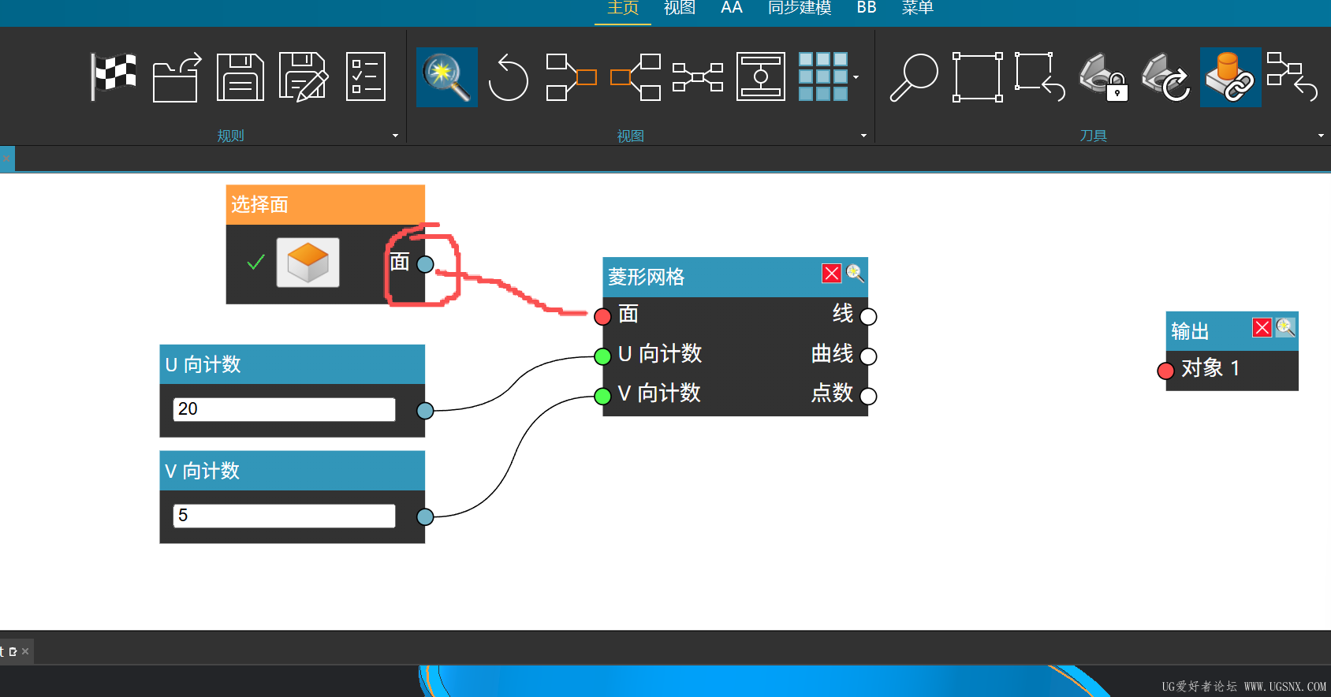Select the node layout with orange right block
This screenshot has height=697, width=1331.
(571, 77)
